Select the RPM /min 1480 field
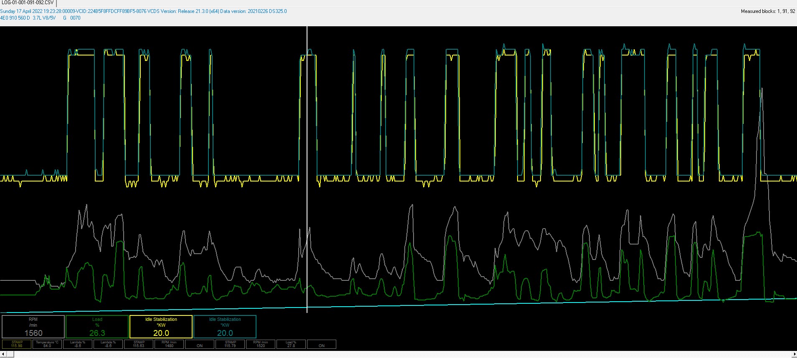Viewport: 797px width, 358px height. (x=169, y=344)
